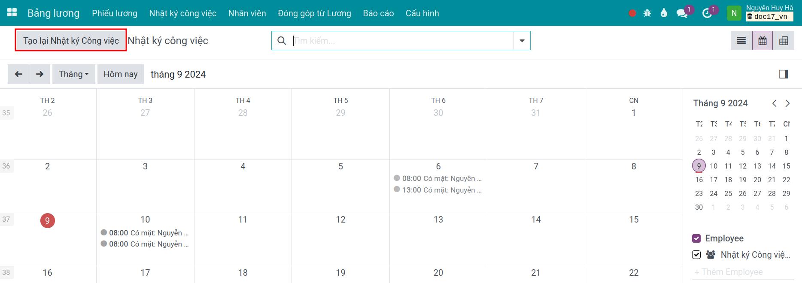Open the Nhật ký công việc menu
Screen dimensions: 802x283
tap(183, 13)
